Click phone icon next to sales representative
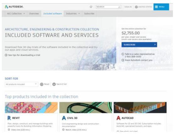176x137 pixels. point(123,54)
